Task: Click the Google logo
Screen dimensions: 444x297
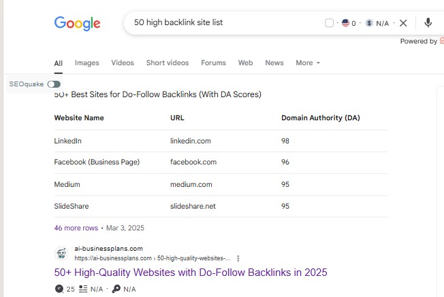Action: pyautogui.click(x=78, y=23)
